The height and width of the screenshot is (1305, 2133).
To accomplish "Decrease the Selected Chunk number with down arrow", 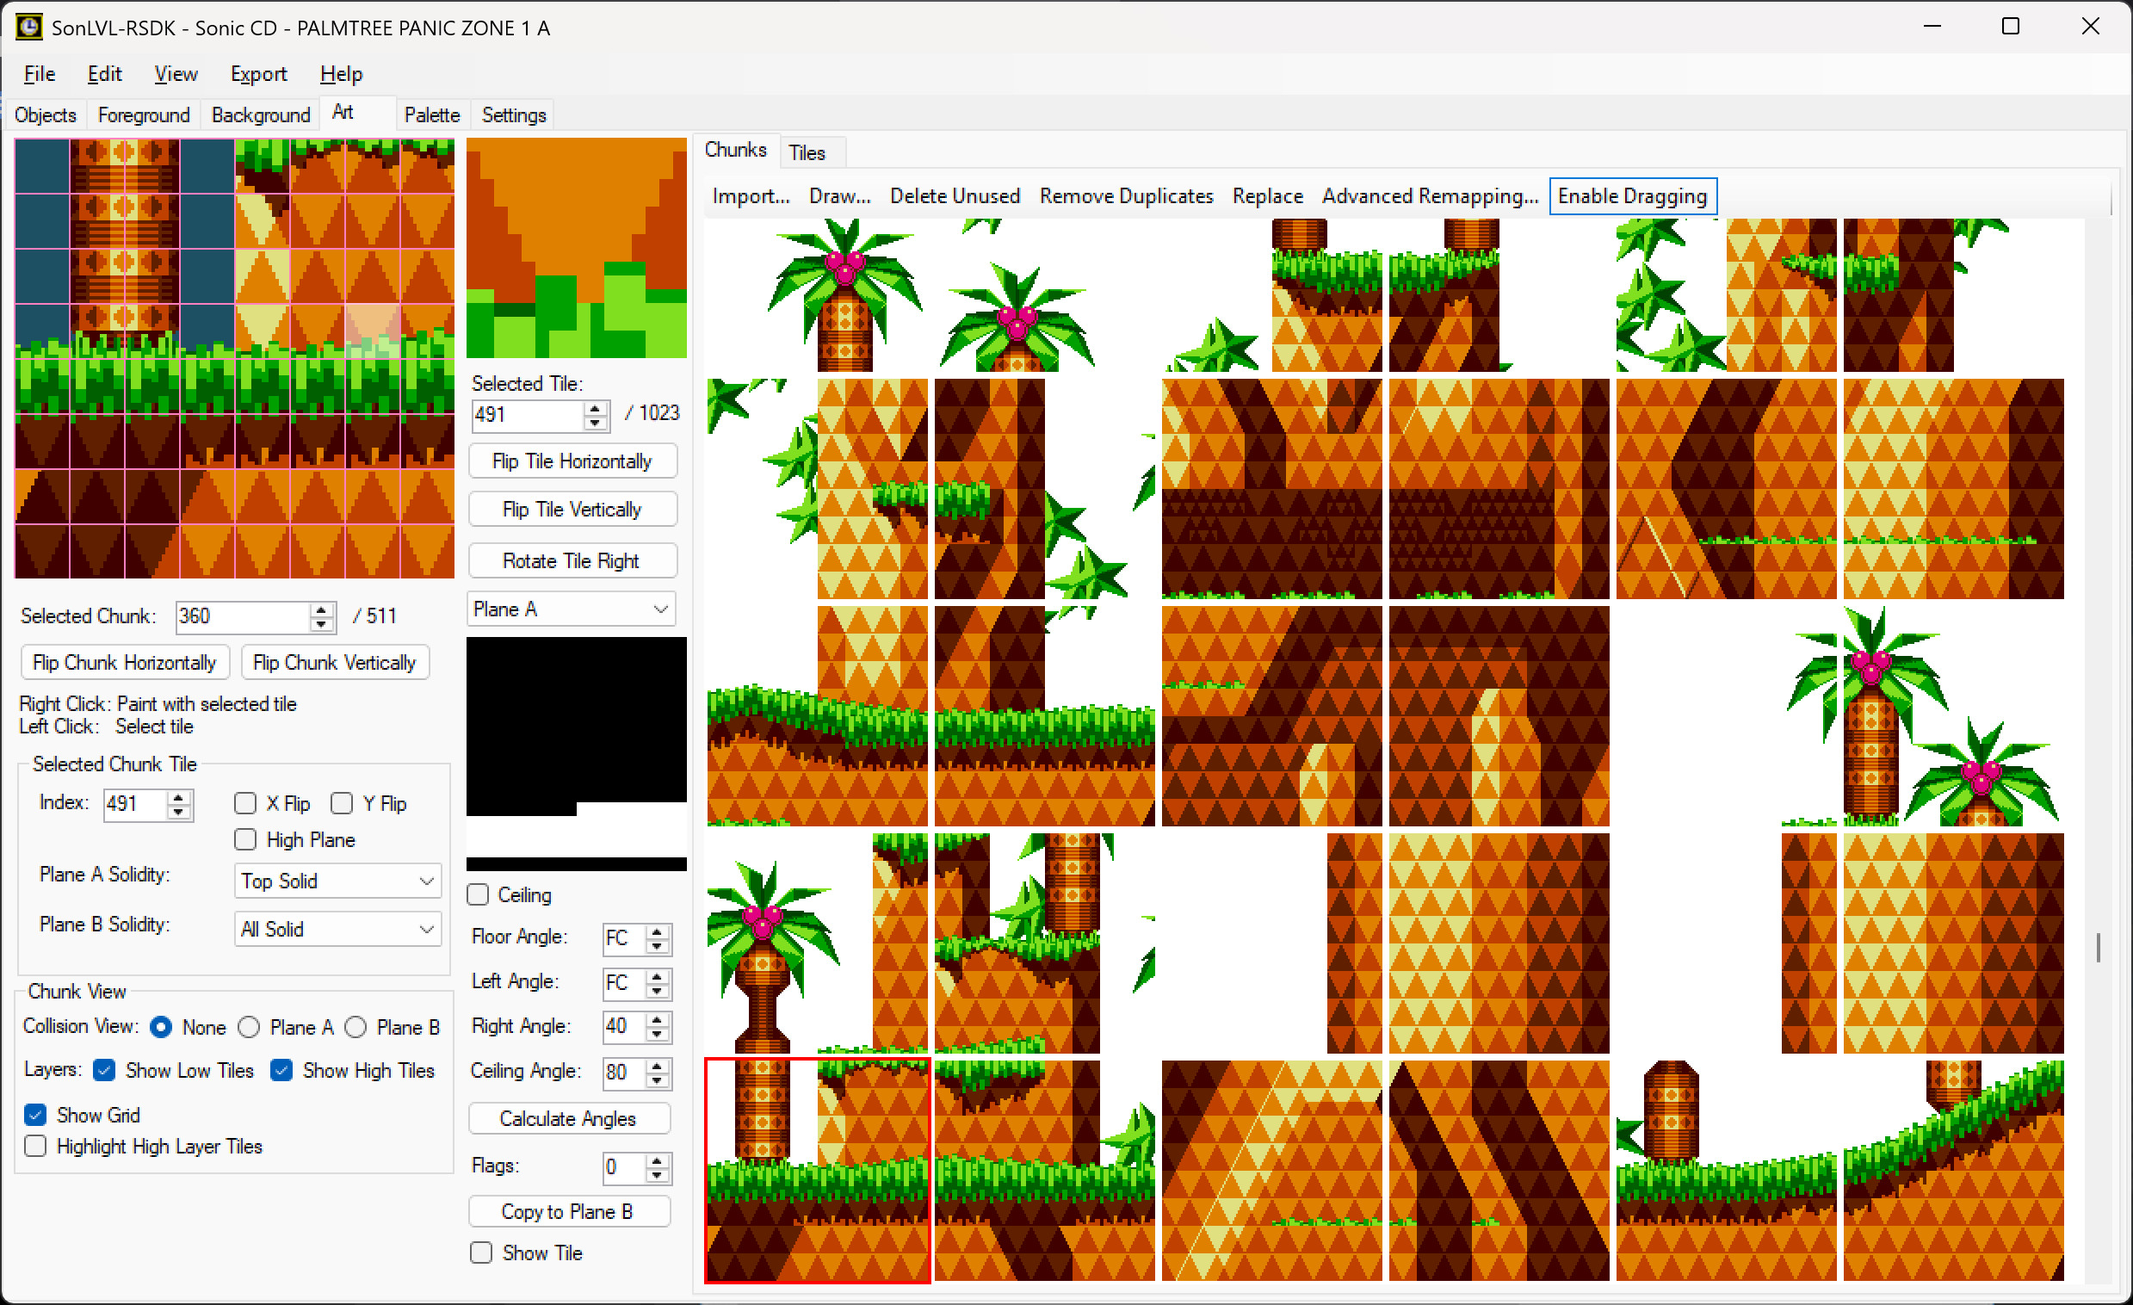I will [321, 623].
